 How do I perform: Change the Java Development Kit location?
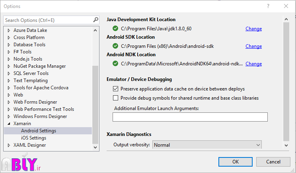253,29
